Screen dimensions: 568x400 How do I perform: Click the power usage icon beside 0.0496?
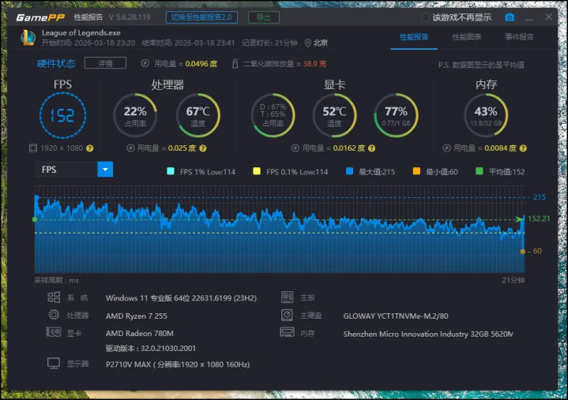(x=145, y=64)
